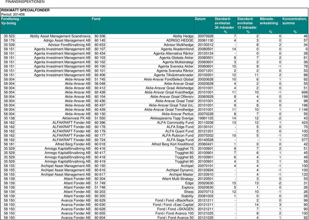Screen dimensions: 309x220
Task: Click company code '35 523'
Action: click(9, 36)
